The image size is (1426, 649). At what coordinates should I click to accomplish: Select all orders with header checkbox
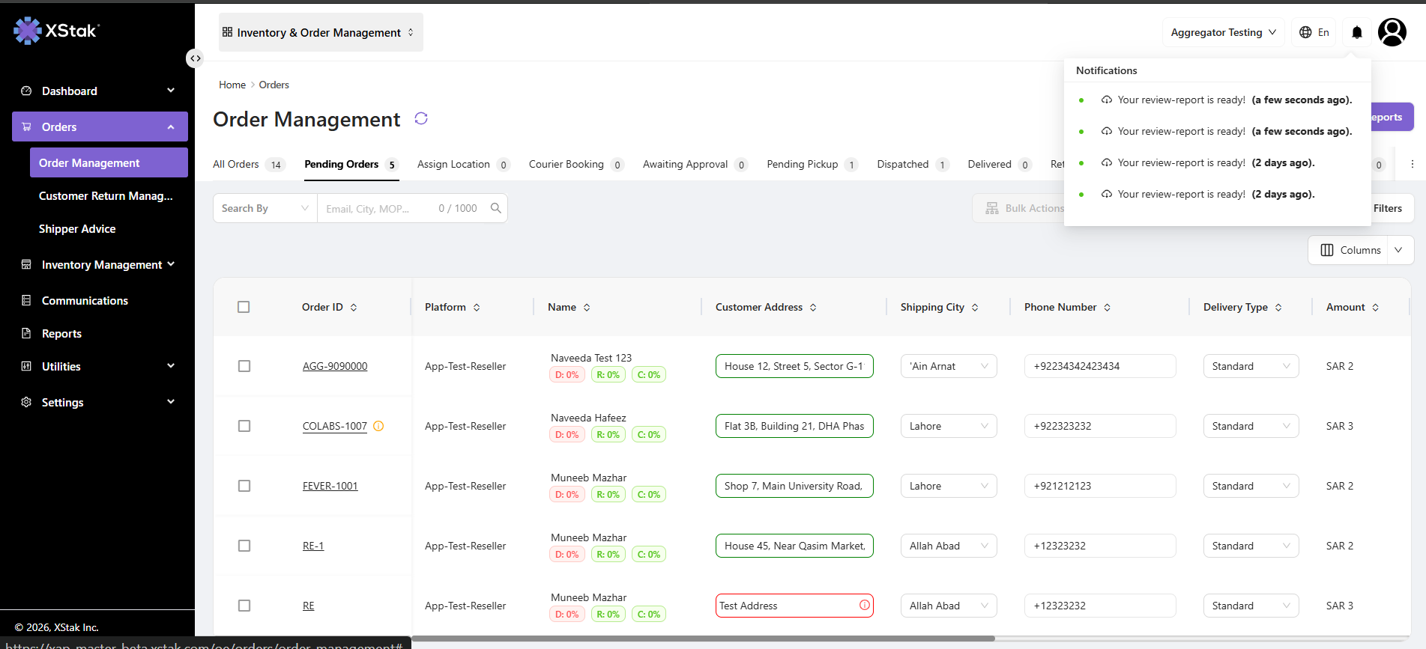(x=244, y=307)
